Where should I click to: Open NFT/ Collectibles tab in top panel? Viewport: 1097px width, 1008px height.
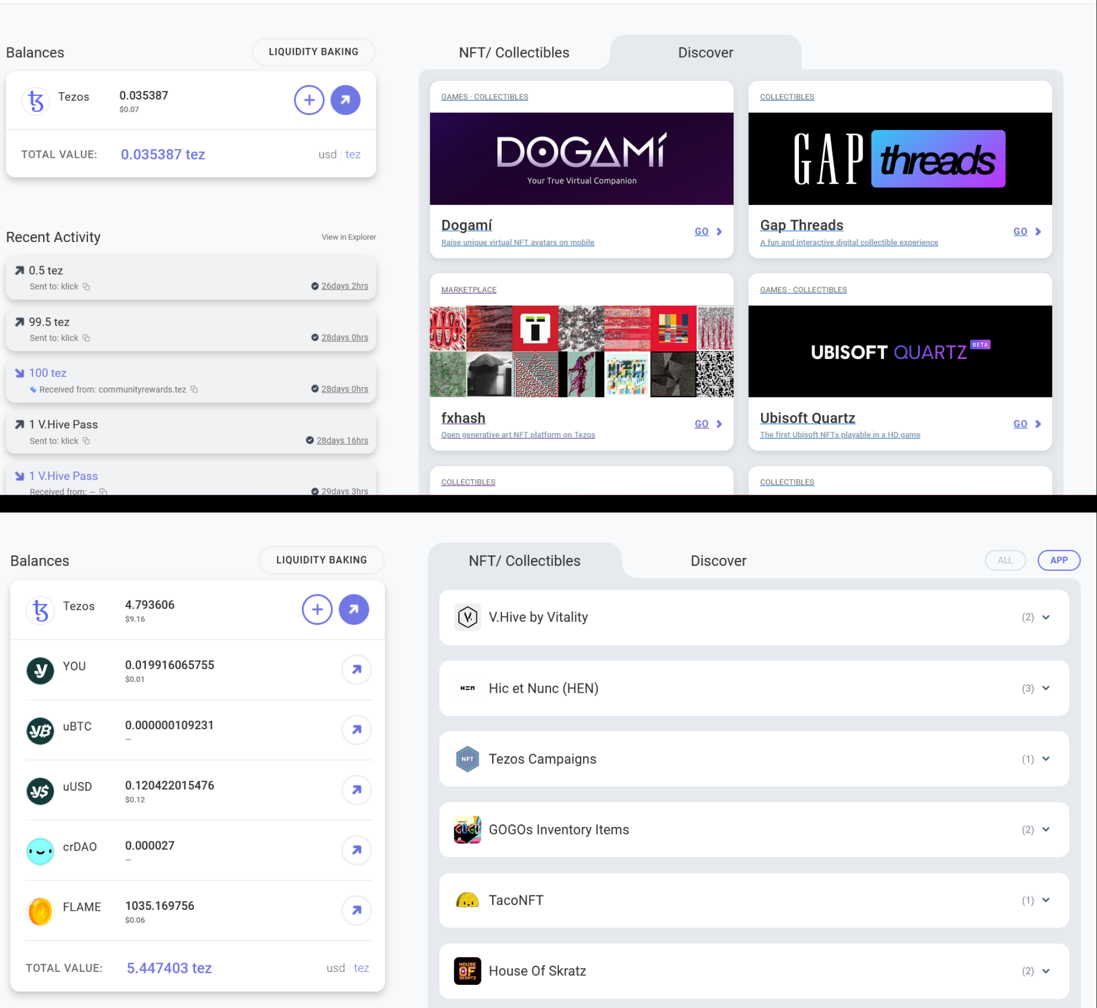click(x=514, y=52)
